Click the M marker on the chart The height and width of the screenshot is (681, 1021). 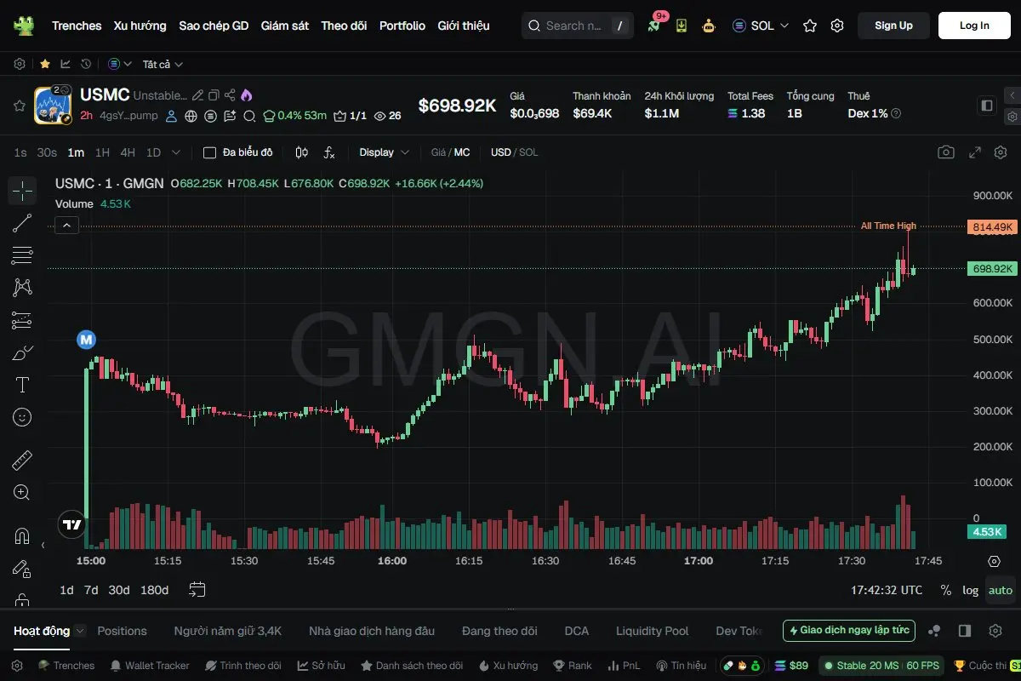[86, 340]
